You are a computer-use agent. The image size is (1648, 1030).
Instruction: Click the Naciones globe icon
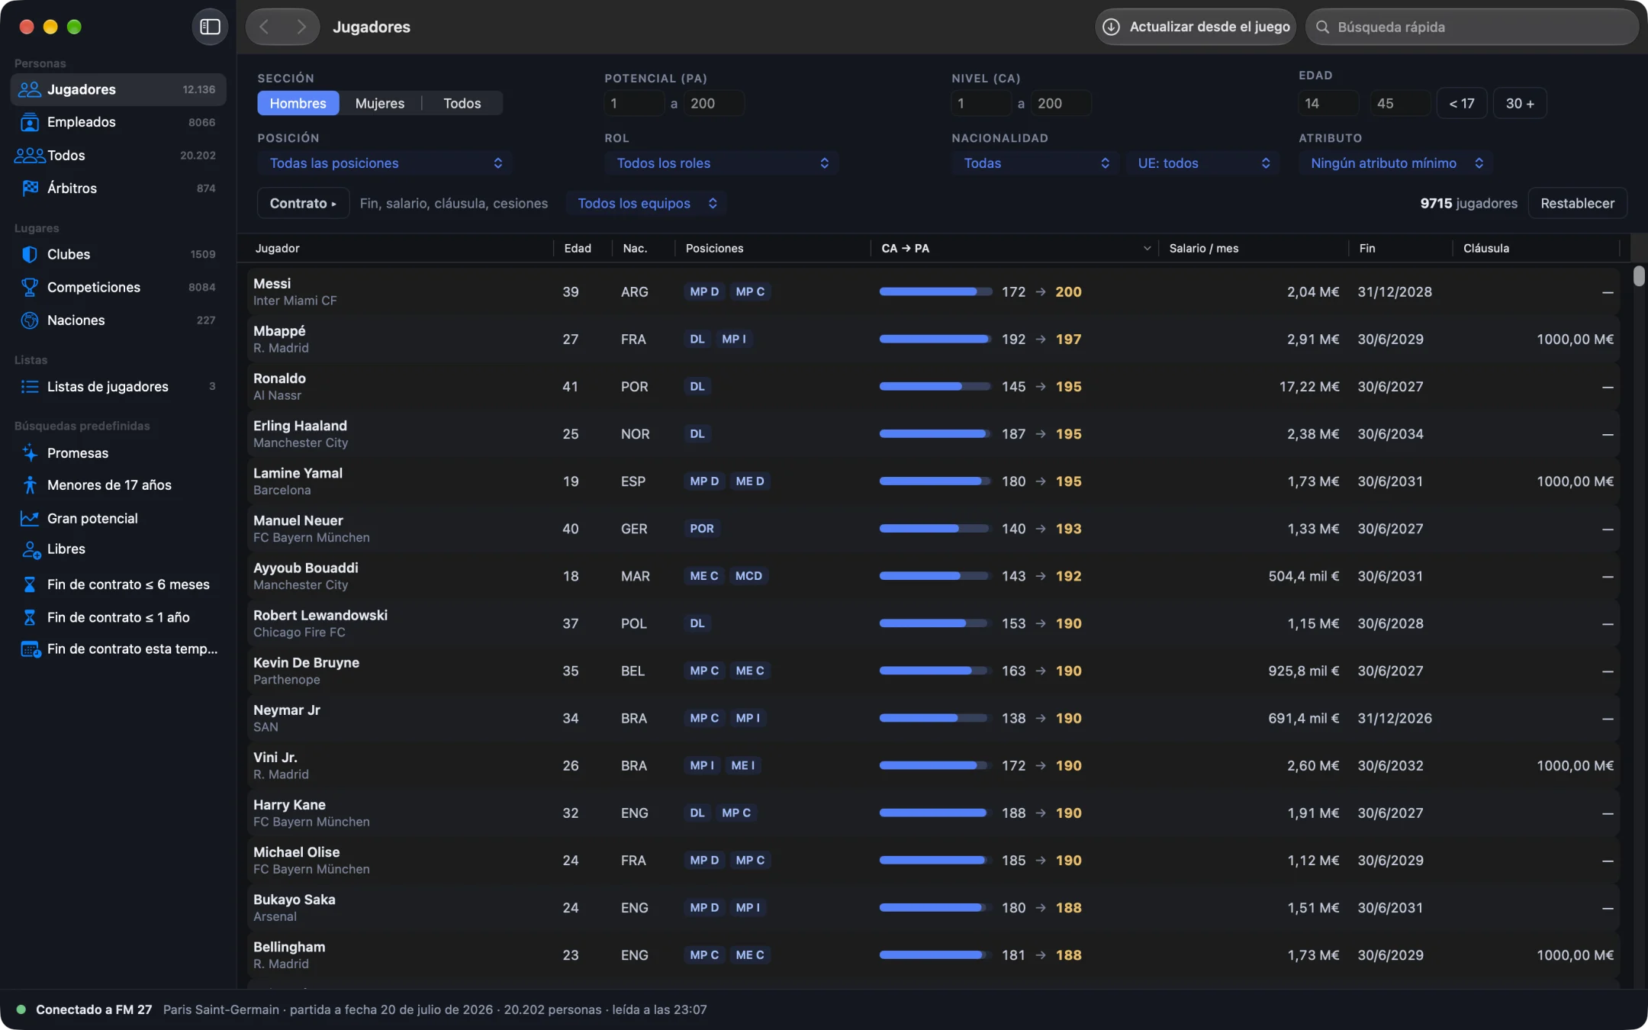pos(30,320)
